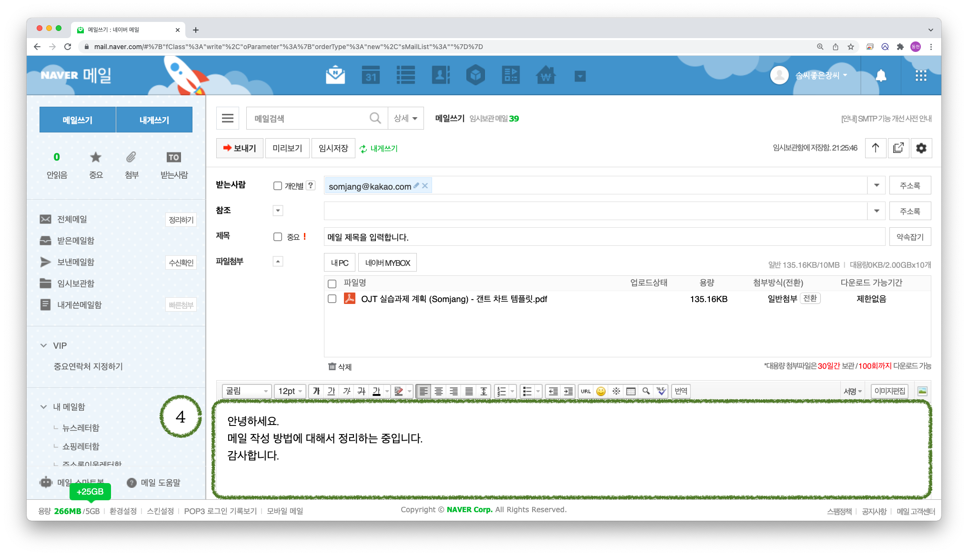968x556 pixels.
Task: Apply bold formatting with the 가 icon
Action: click(x=316, y=391)
